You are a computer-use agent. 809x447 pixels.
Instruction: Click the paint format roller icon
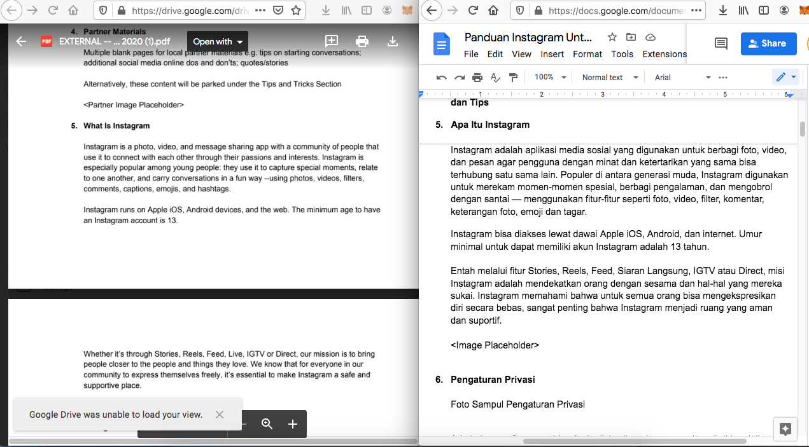coord(513,78)
